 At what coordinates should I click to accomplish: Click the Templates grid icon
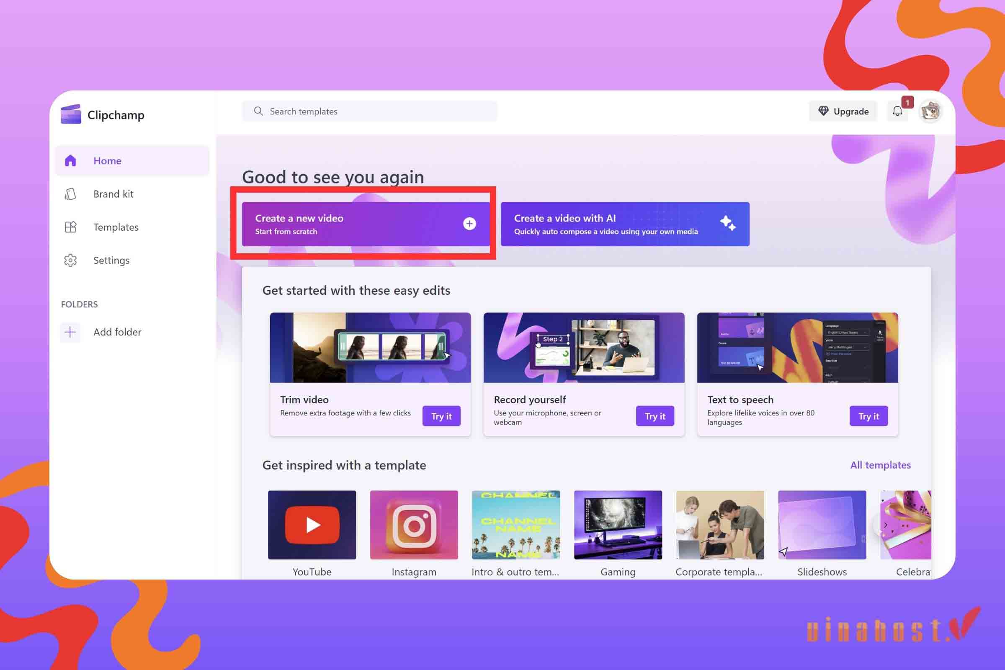click(x=70, y=227)
